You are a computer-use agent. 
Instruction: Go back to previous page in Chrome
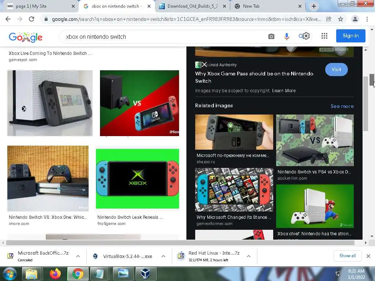(x=8, y=19)
